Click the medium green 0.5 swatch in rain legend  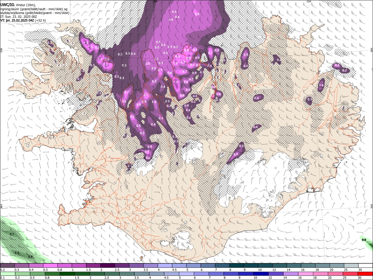pyautogui.click(x=37, y=274)
